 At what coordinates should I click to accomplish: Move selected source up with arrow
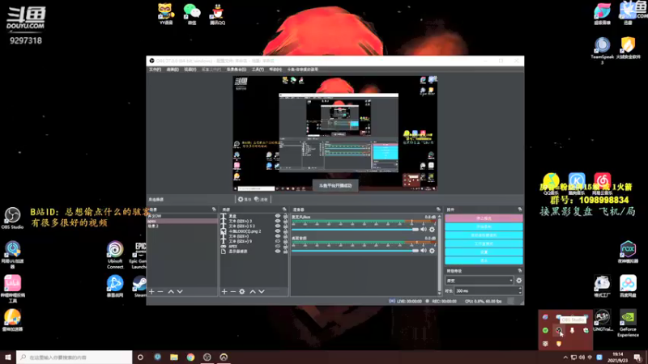[253, 292]
